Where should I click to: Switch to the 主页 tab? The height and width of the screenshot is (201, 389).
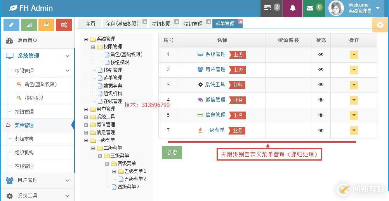90,24
